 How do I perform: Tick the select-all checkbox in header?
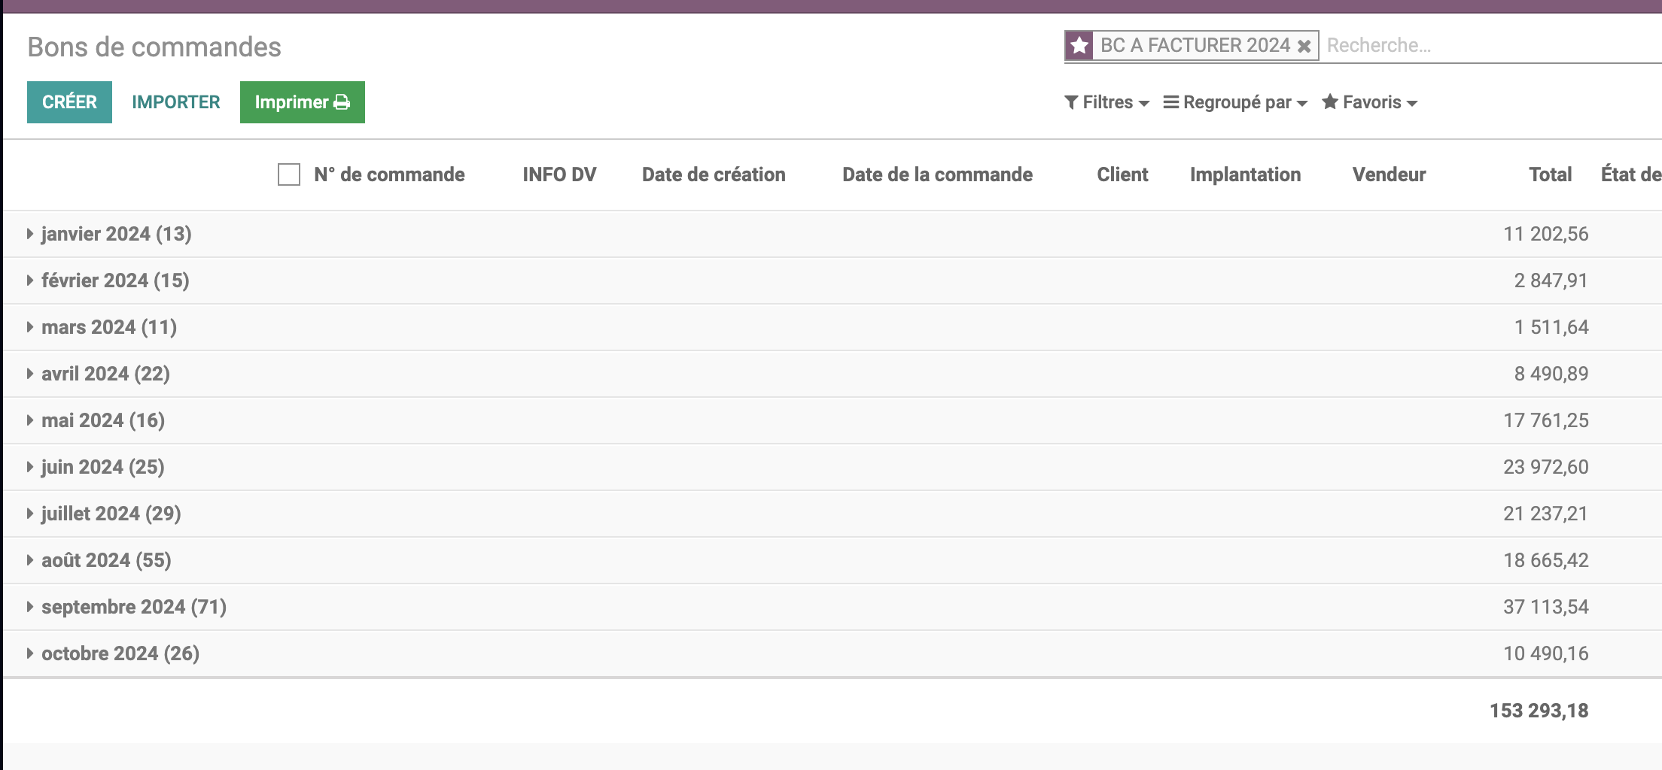(x=289, y=174)
